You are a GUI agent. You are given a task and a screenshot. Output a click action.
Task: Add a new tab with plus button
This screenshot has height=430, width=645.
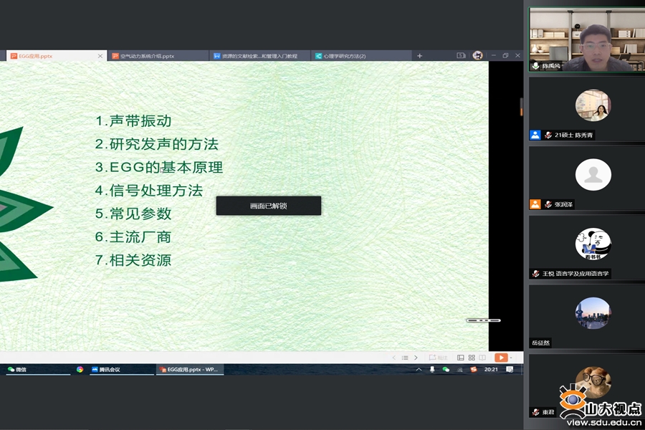tap(420, 56)
